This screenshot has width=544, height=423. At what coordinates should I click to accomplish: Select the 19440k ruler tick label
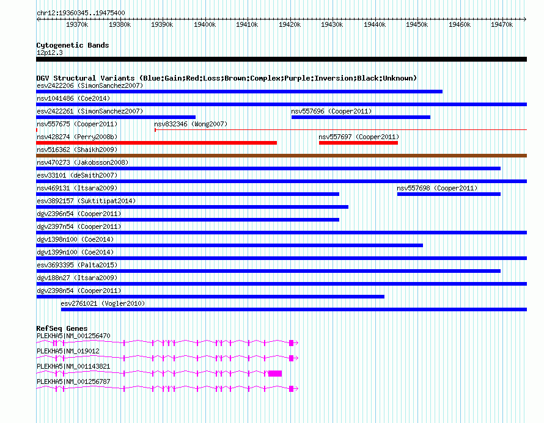(x=375, y=24)
